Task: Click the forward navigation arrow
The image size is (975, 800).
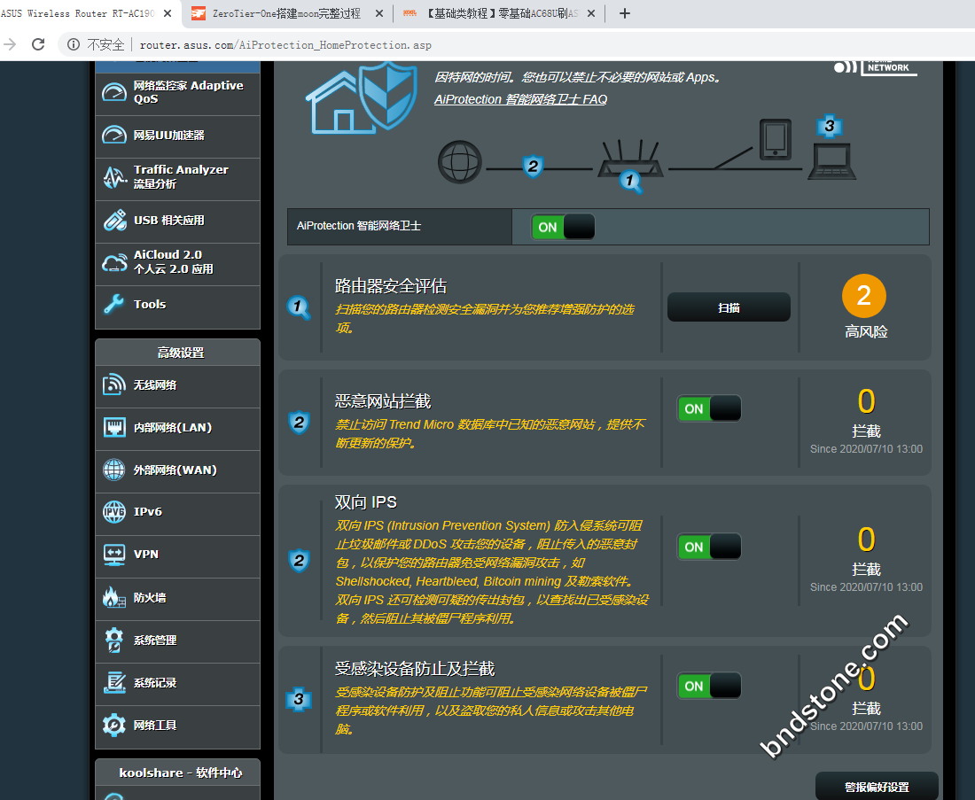Action: tap(10, 44)
